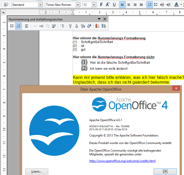The width and height of the screenshot is (184, 175).
Task: Open Bullets and Numbering dialog icon
Action: click(104, 26)
